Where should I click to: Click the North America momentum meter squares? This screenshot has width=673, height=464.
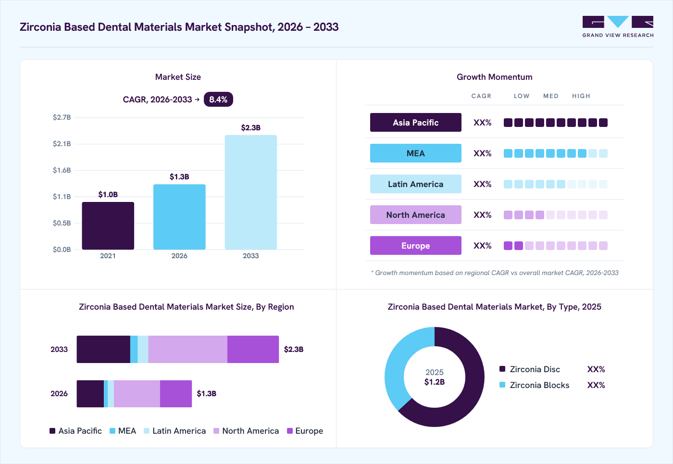tap(556, 215)
